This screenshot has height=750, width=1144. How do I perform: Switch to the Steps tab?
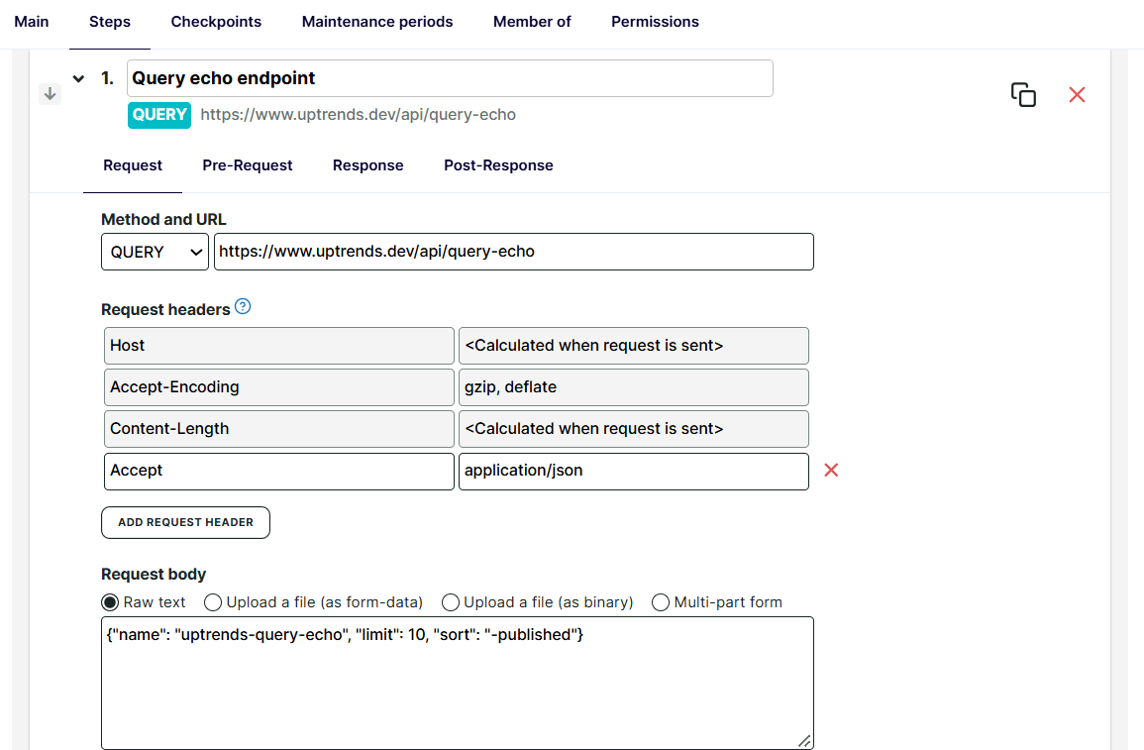(109, 22)
